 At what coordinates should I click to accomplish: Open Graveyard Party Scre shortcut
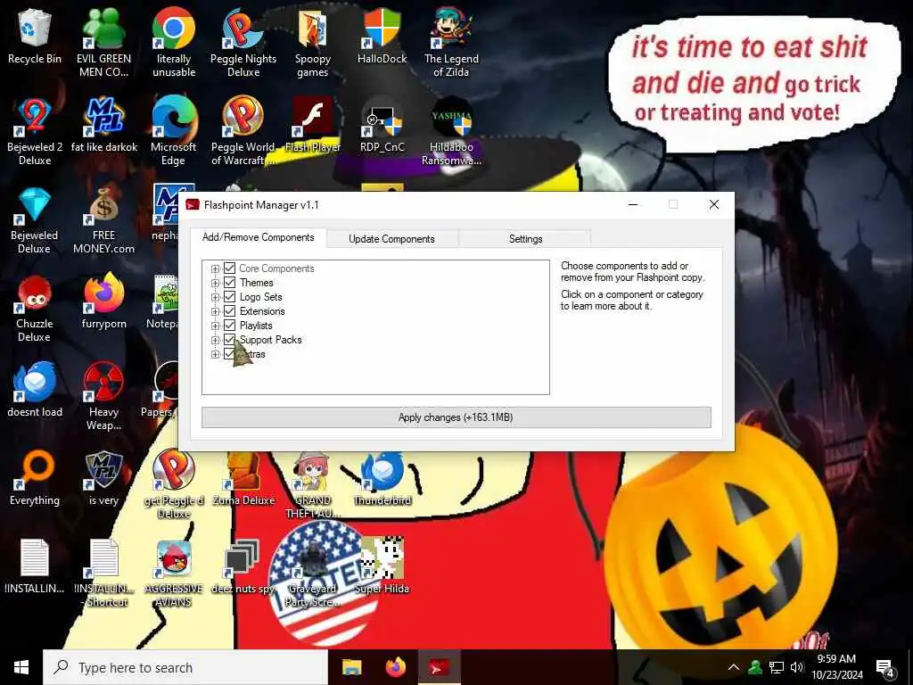313,574
